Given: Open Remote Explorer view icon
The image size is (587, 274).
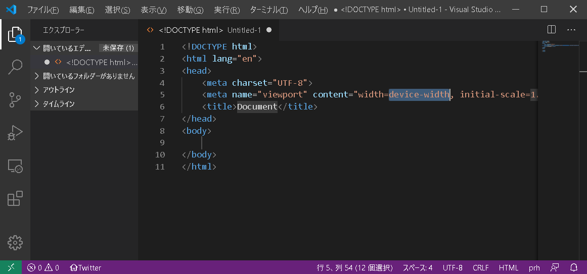Looking at the screenshot, I should [15, 166].
